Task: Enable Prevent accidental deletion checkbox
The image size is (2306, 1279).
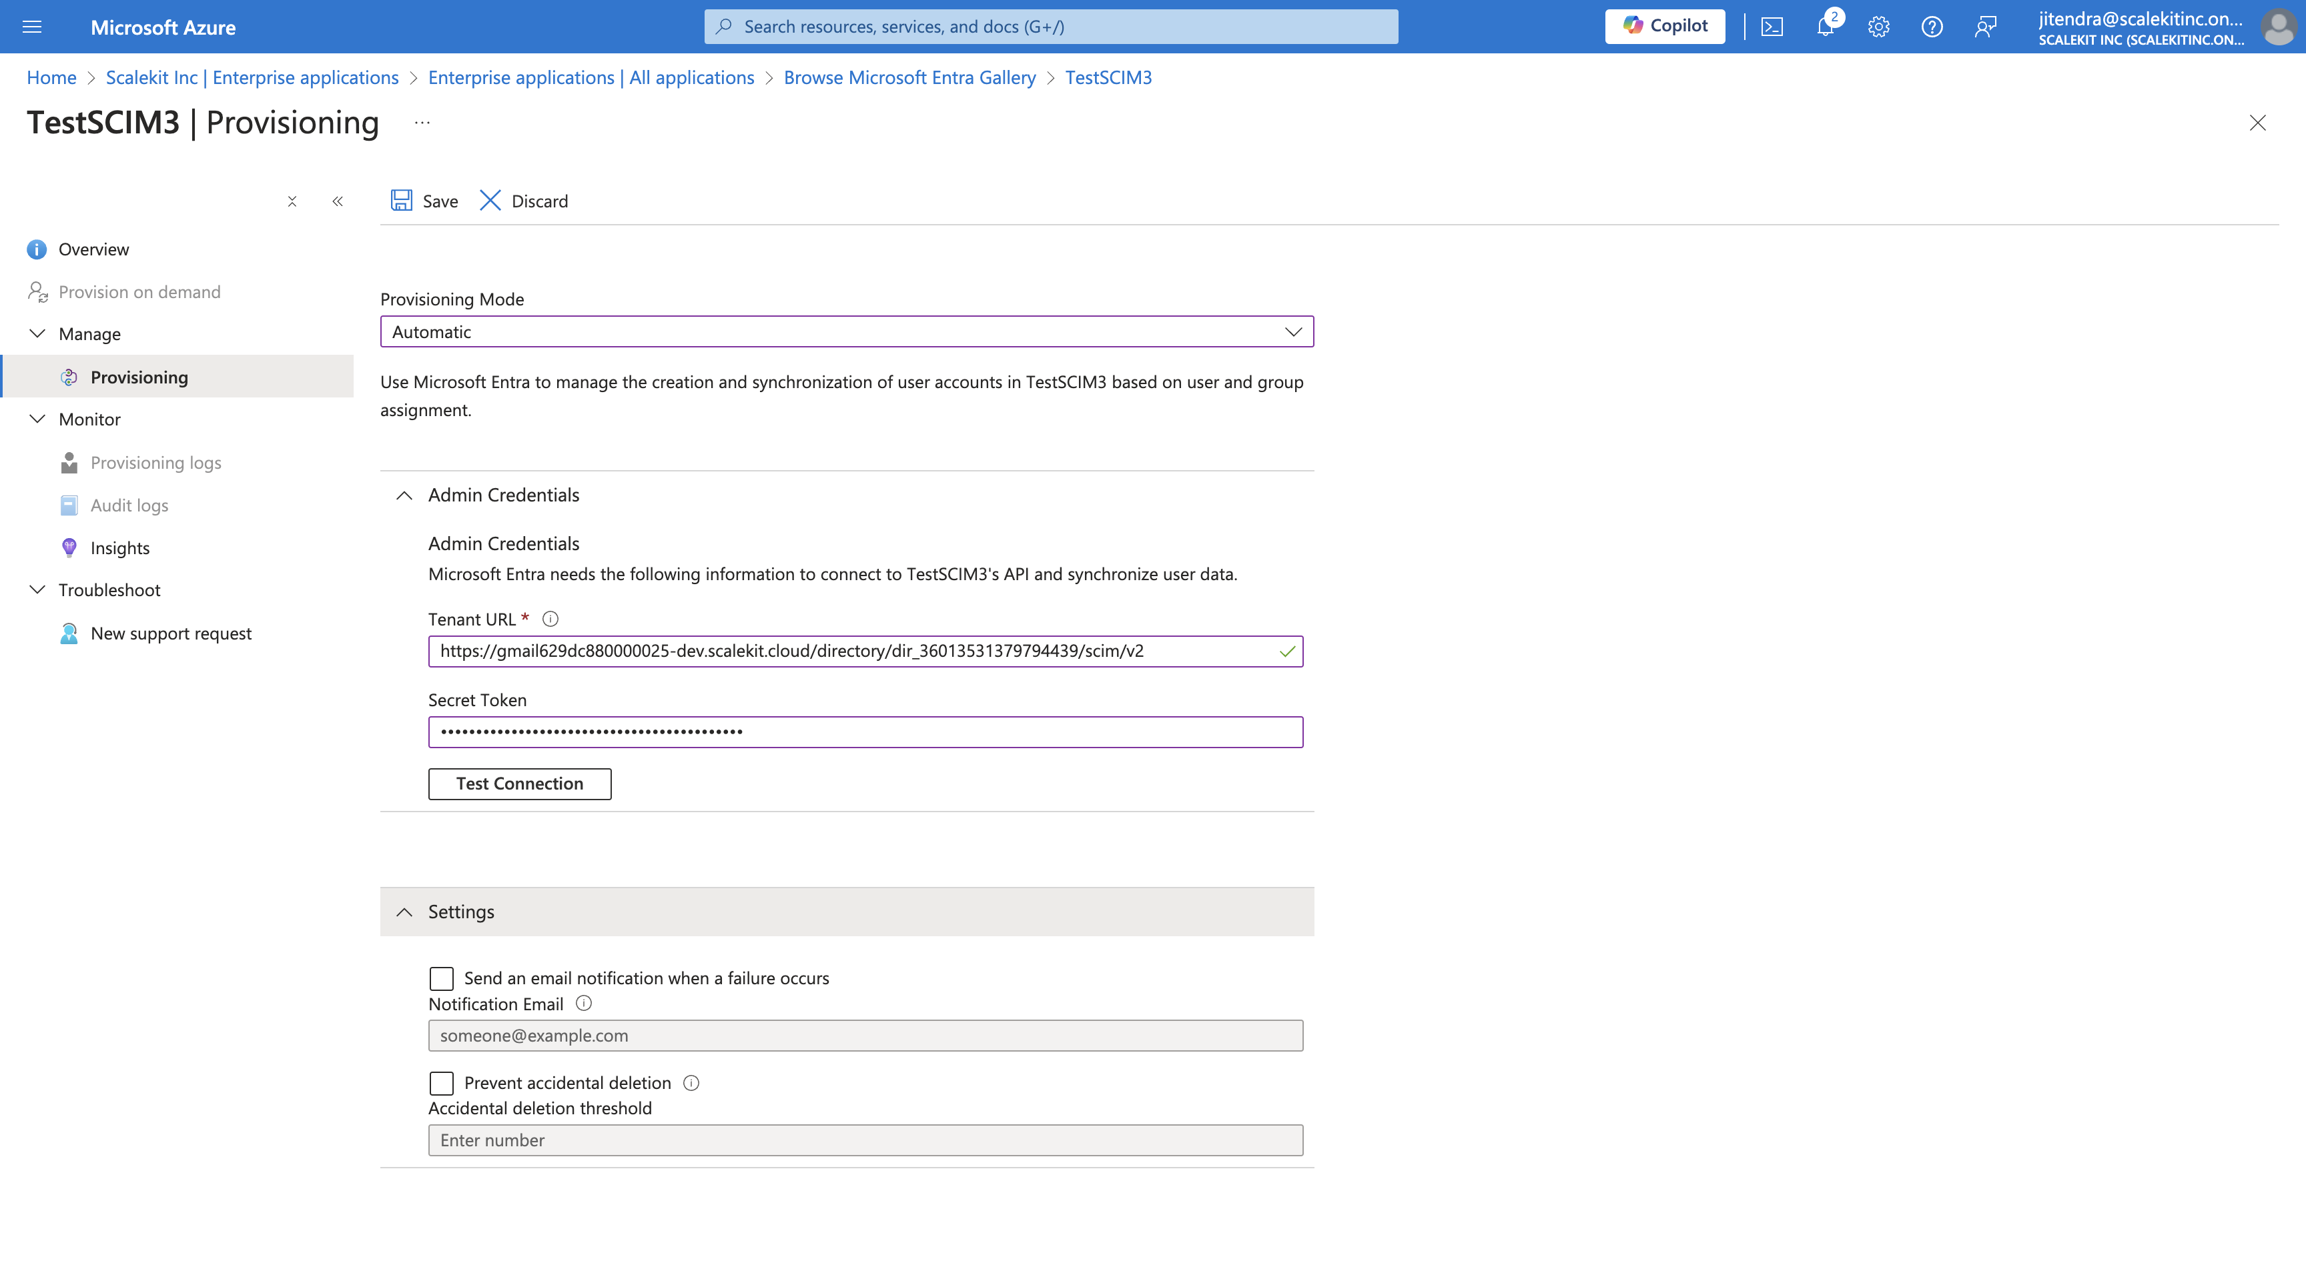Action: (441, 1083)
